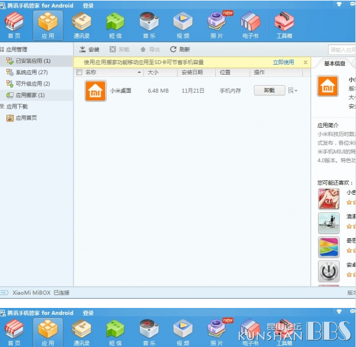This screenshot has height=347, width=356.
Task: Tick the select-all checkbox beside 名称
Action: click(79, 72)
